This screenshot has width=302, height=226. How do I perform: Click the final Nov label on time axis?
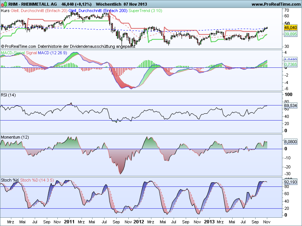[x=267, y=222]
